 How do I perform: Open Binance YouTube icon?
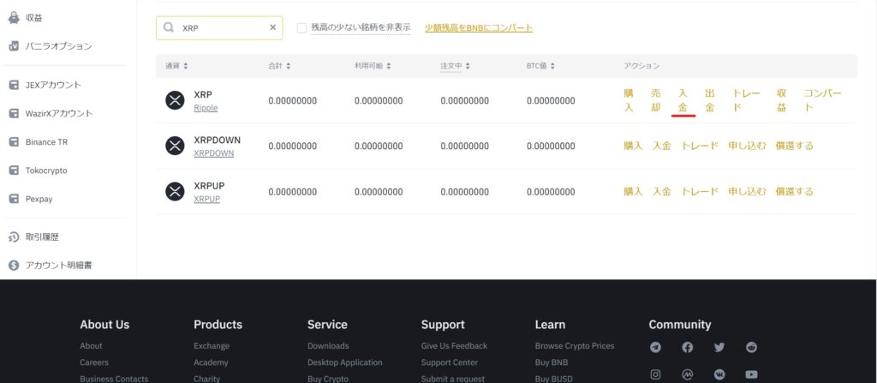[x=751, y=374]
